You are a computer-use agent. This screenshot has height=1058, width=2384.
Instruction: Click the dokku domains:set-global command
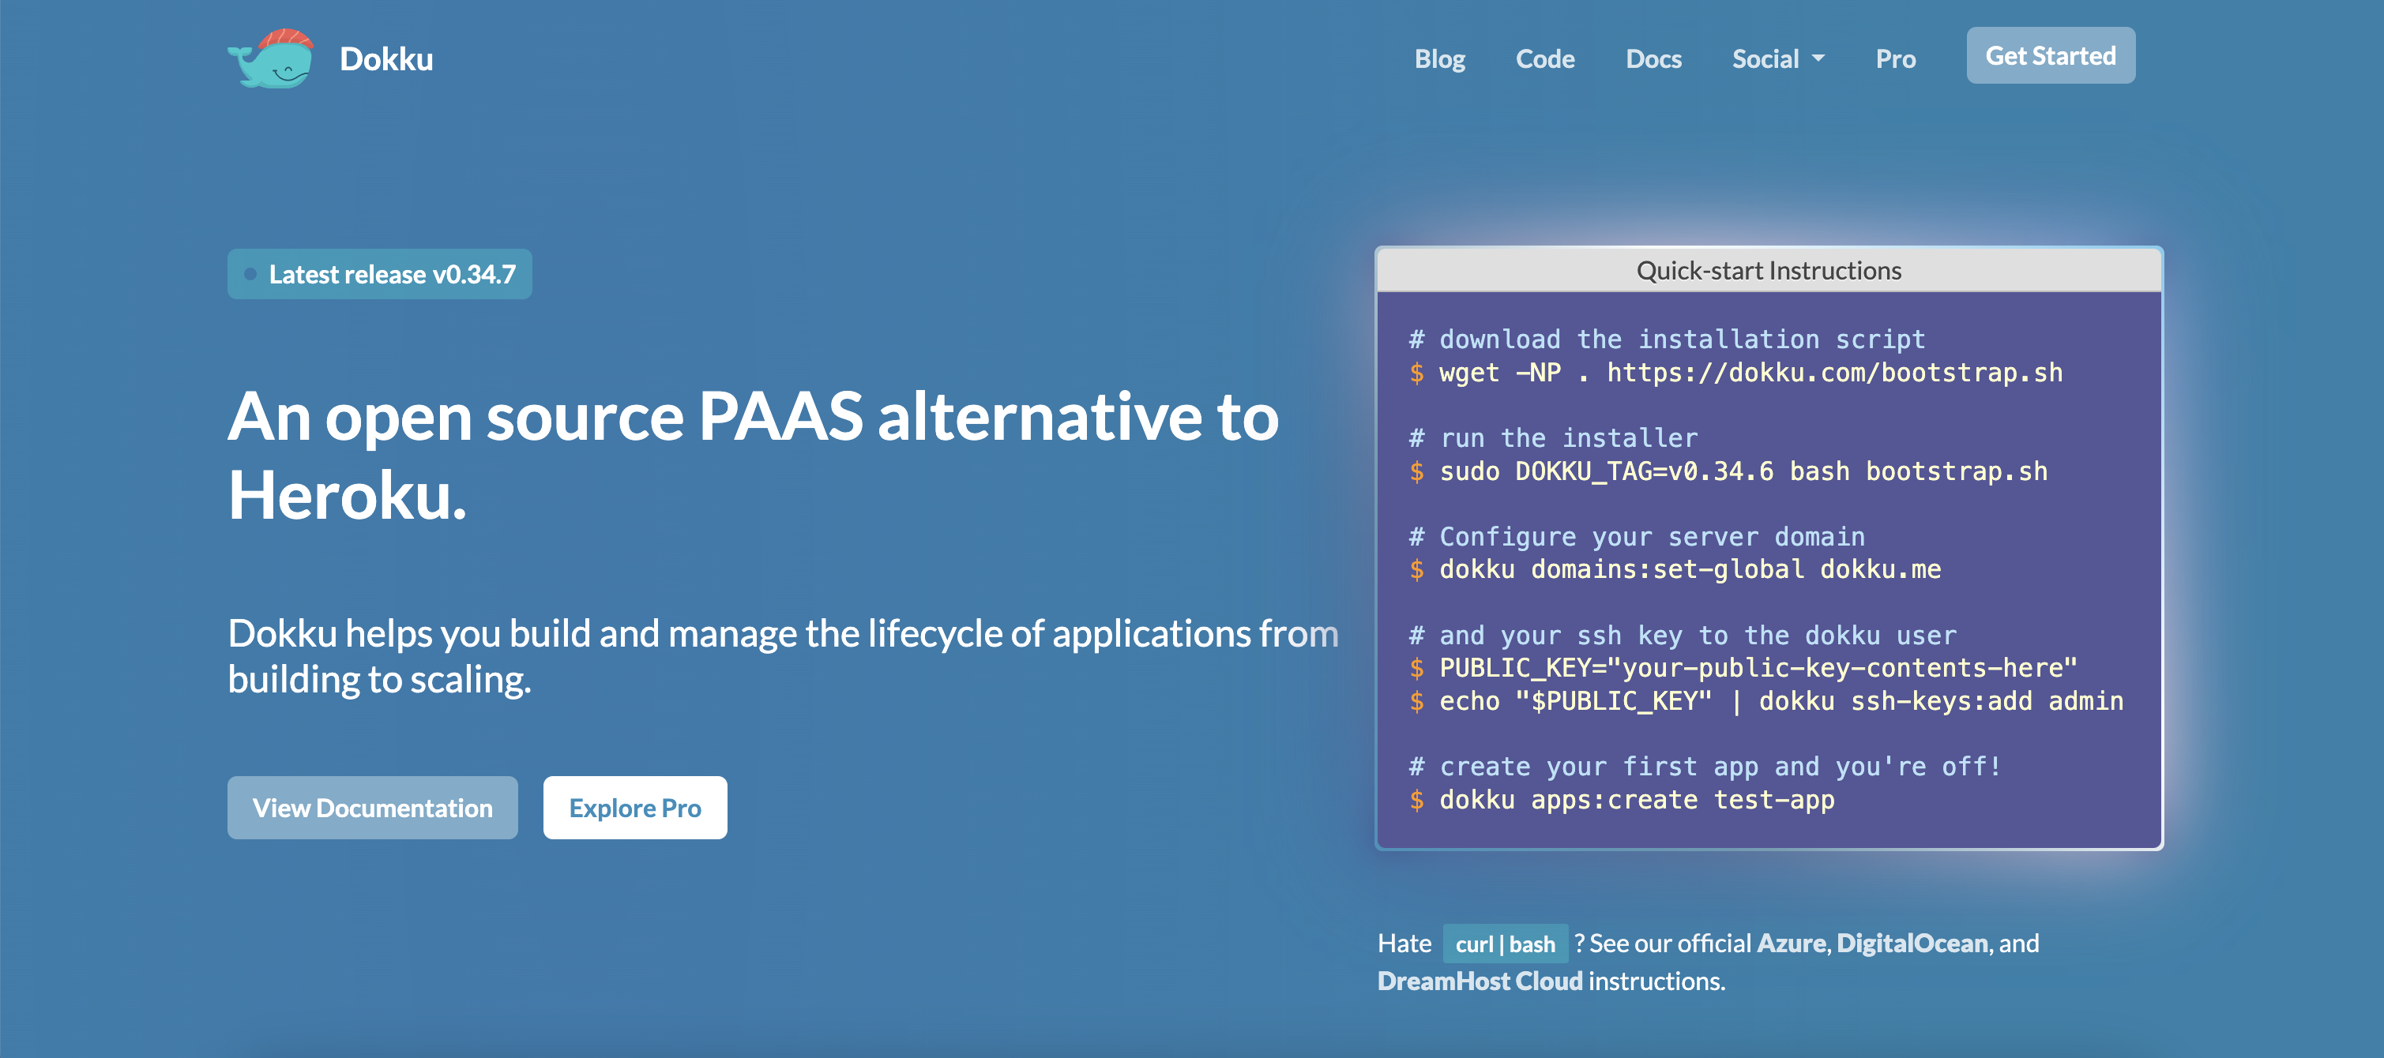pos(1675,570)
